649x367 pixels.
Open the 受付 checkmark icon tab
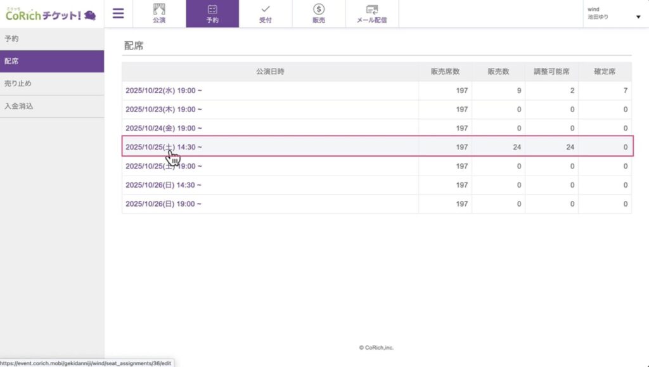pos(266,14)
